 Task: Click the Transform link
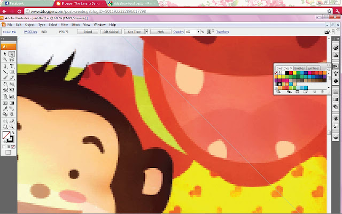click(222, 32)
